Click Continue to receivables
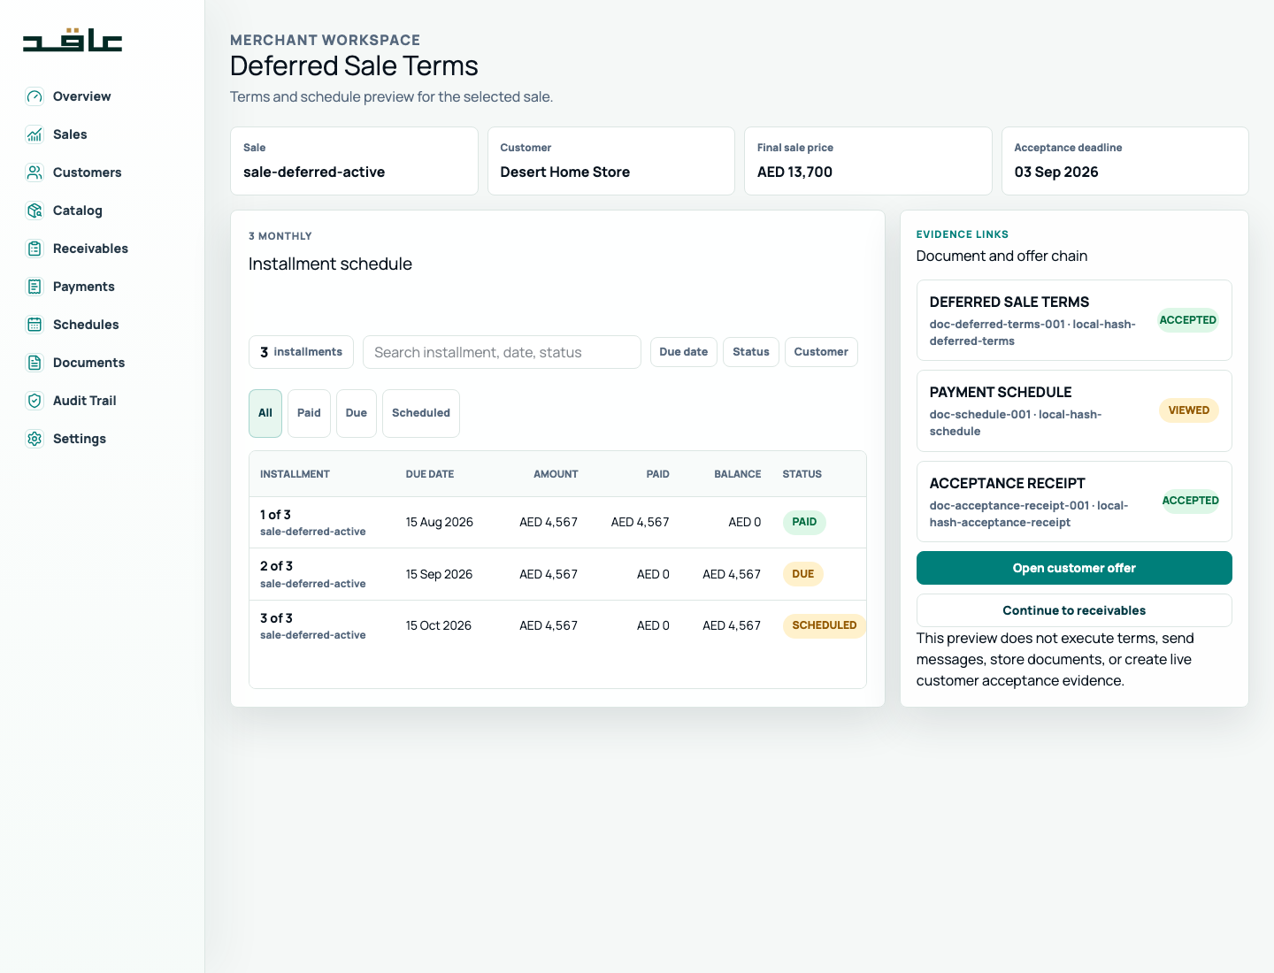The image size is (1274, 973). [1074, 610]
